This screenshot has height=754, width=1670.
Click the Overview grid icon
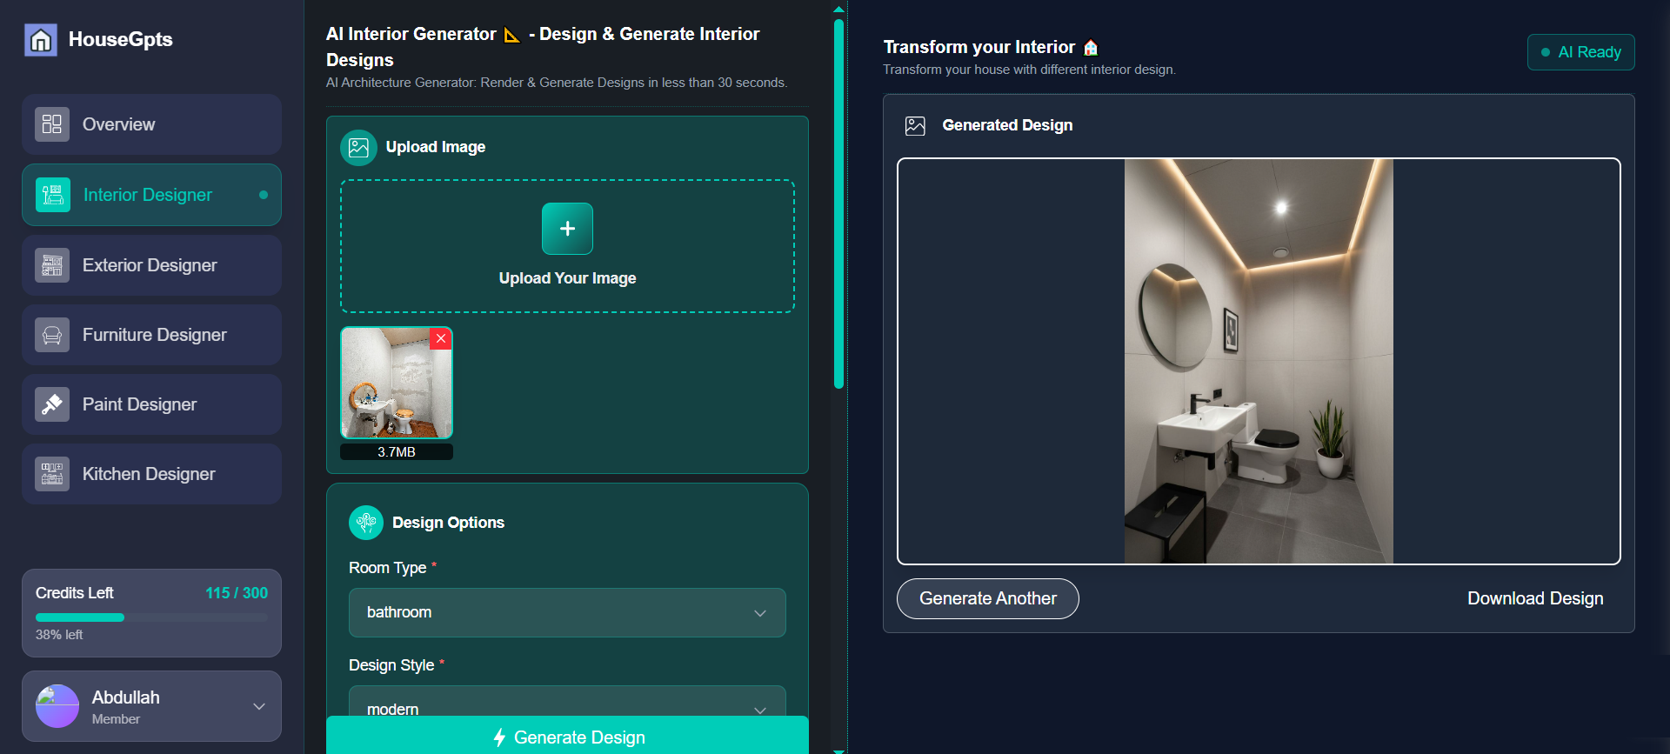(52, 124)
